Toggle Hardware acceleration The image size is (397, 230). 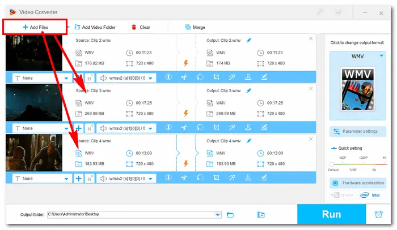click(x=358, y=183)
